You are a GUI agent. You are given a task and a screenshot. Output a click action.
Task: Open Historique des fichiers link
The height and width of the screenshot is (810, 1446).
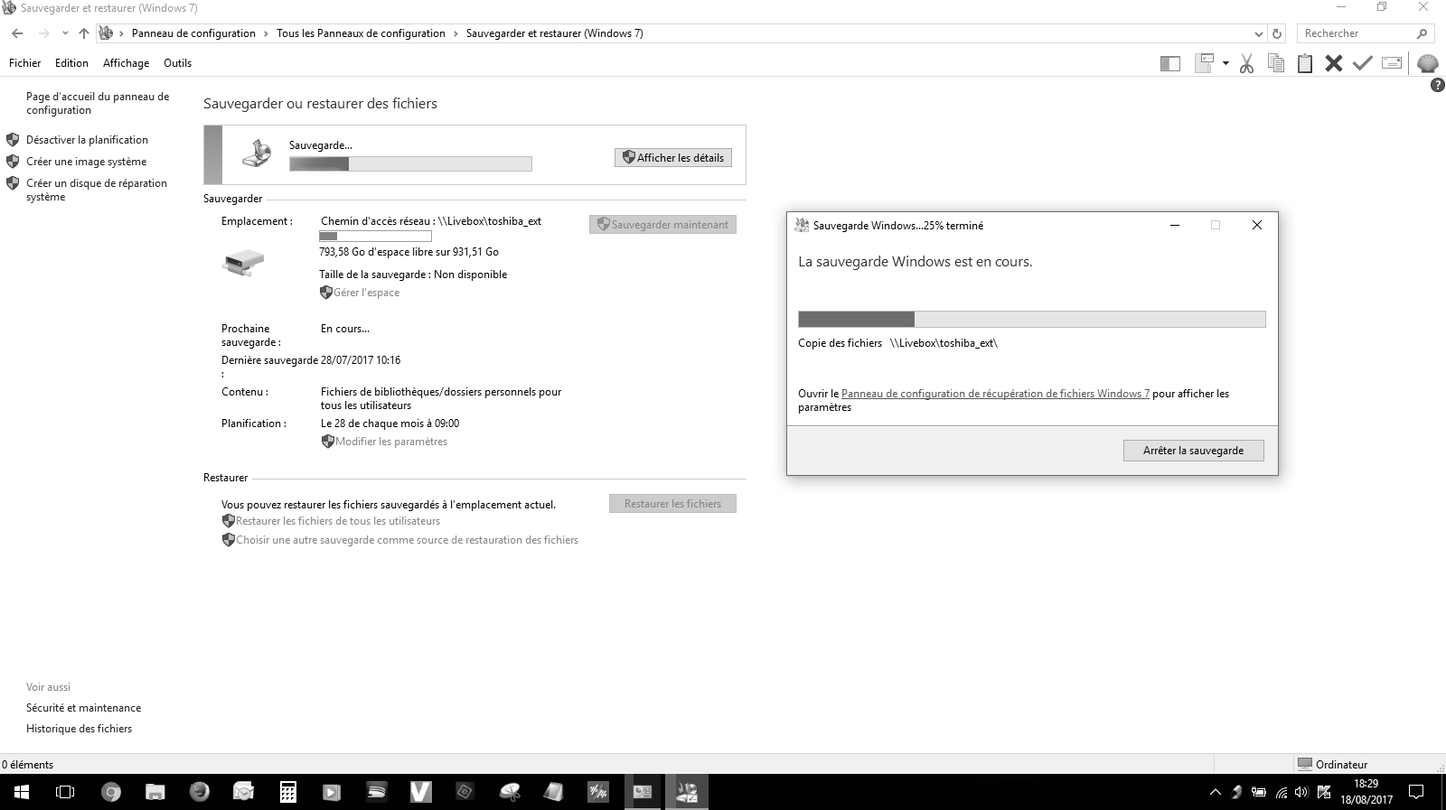pos(79,729)
